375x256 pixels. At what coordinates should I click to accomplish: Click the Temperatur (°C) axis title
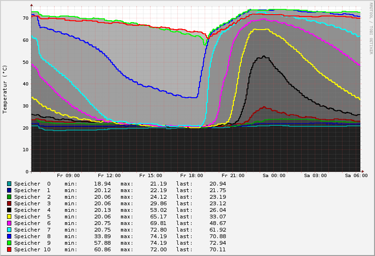pos(5,89)
